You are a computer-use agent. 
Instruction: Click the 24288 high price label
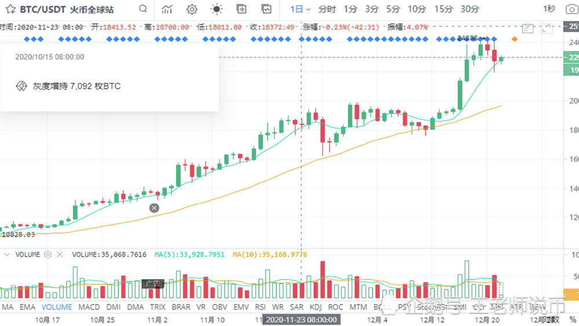click(x=467, y=38)
